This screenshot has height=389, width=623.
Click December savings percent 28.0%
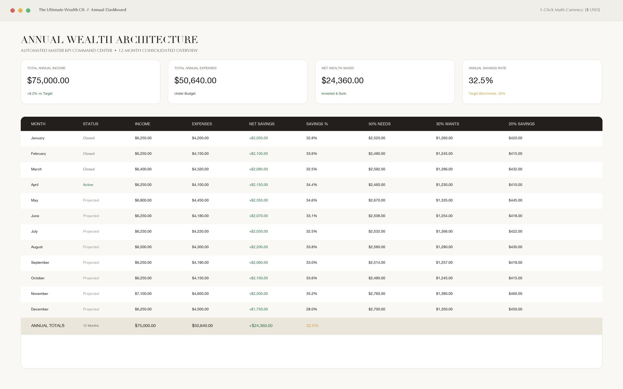[x=311, y=309]
